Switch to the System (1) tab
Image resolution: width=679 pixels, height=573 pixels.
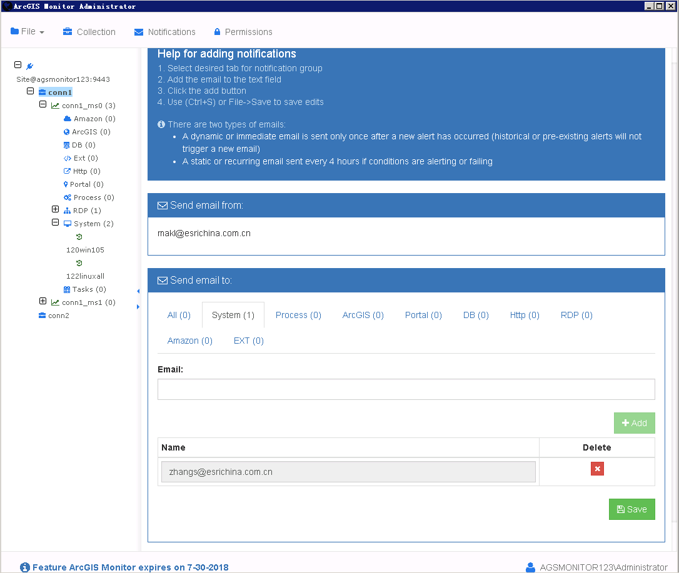pyautogui.click(x=233, y=315)
